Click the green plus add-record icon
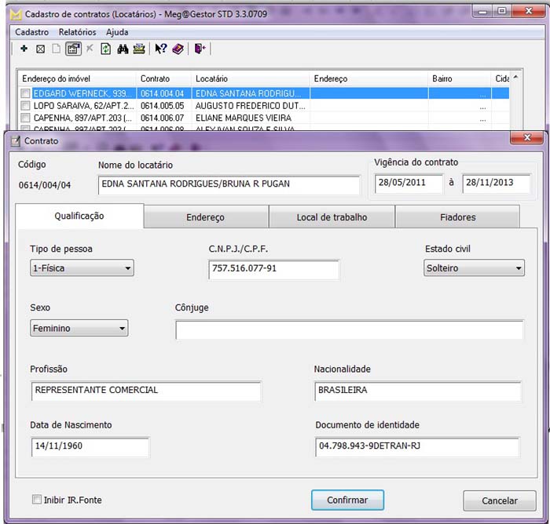 (24, 49)
